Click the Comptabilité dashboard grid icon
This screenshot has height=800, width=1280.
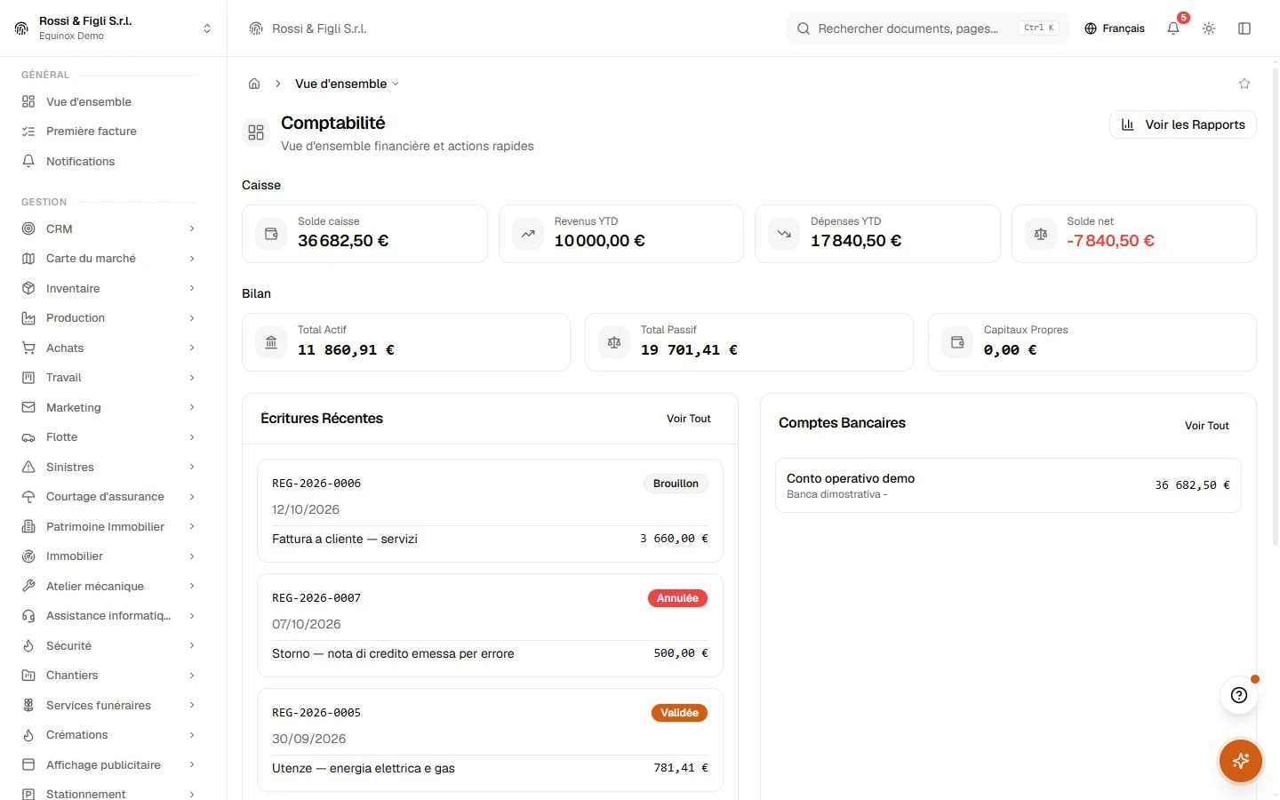[x=256, y=132]
